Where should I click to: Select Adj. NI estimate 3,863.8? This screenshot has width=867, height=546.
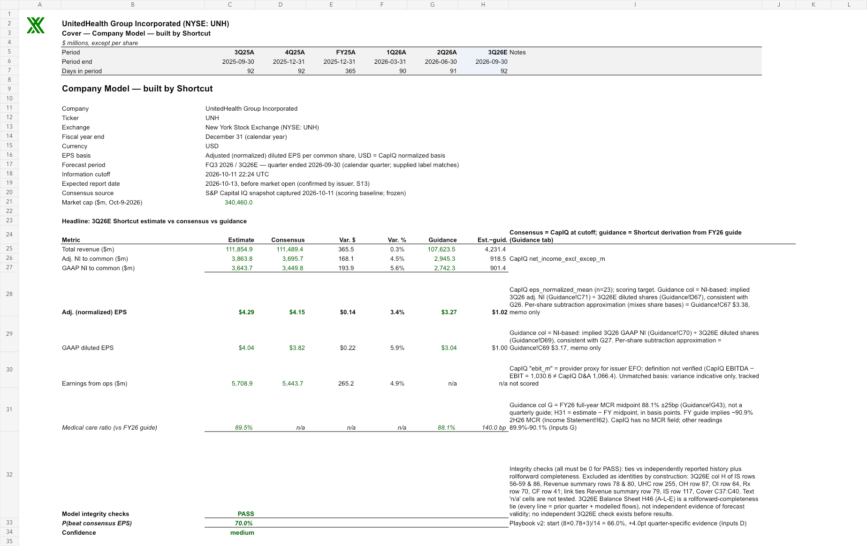click(x=242, y=259)
